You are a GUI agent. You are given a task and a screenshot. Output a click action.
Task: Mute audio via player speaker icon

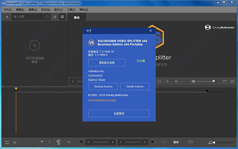(x=193, y=81)
